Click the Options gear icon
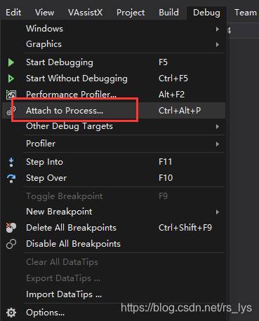 [x=11, y=313]
